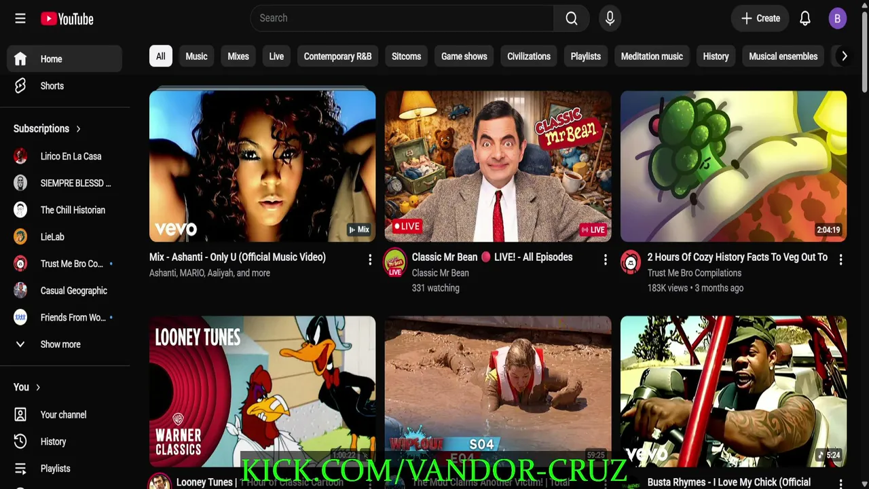Viewport: 869px width, 489px height.
Task: Select the Mixes filter chip
Action: pyautogui.click(x=238, y=56)
